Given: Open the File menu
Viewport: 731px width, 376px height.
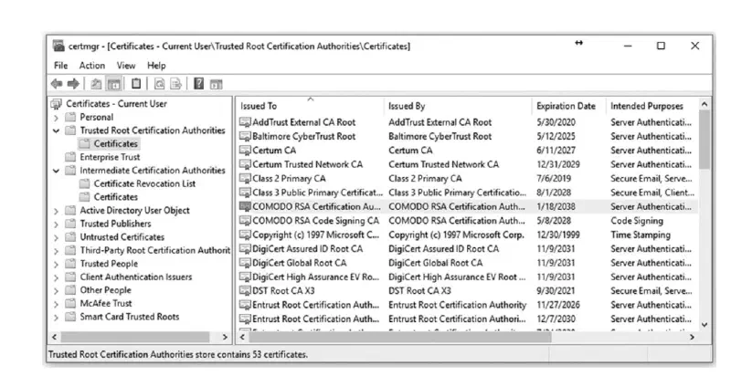Looking at the screenshot, I should (x=60, y=66).
